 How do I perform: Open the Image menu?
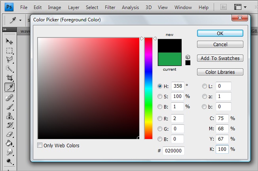(55, 8)
